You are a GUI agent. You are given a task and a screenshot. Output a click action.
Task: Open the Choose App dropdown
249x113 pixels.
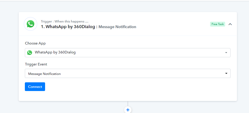coord(128,53)
